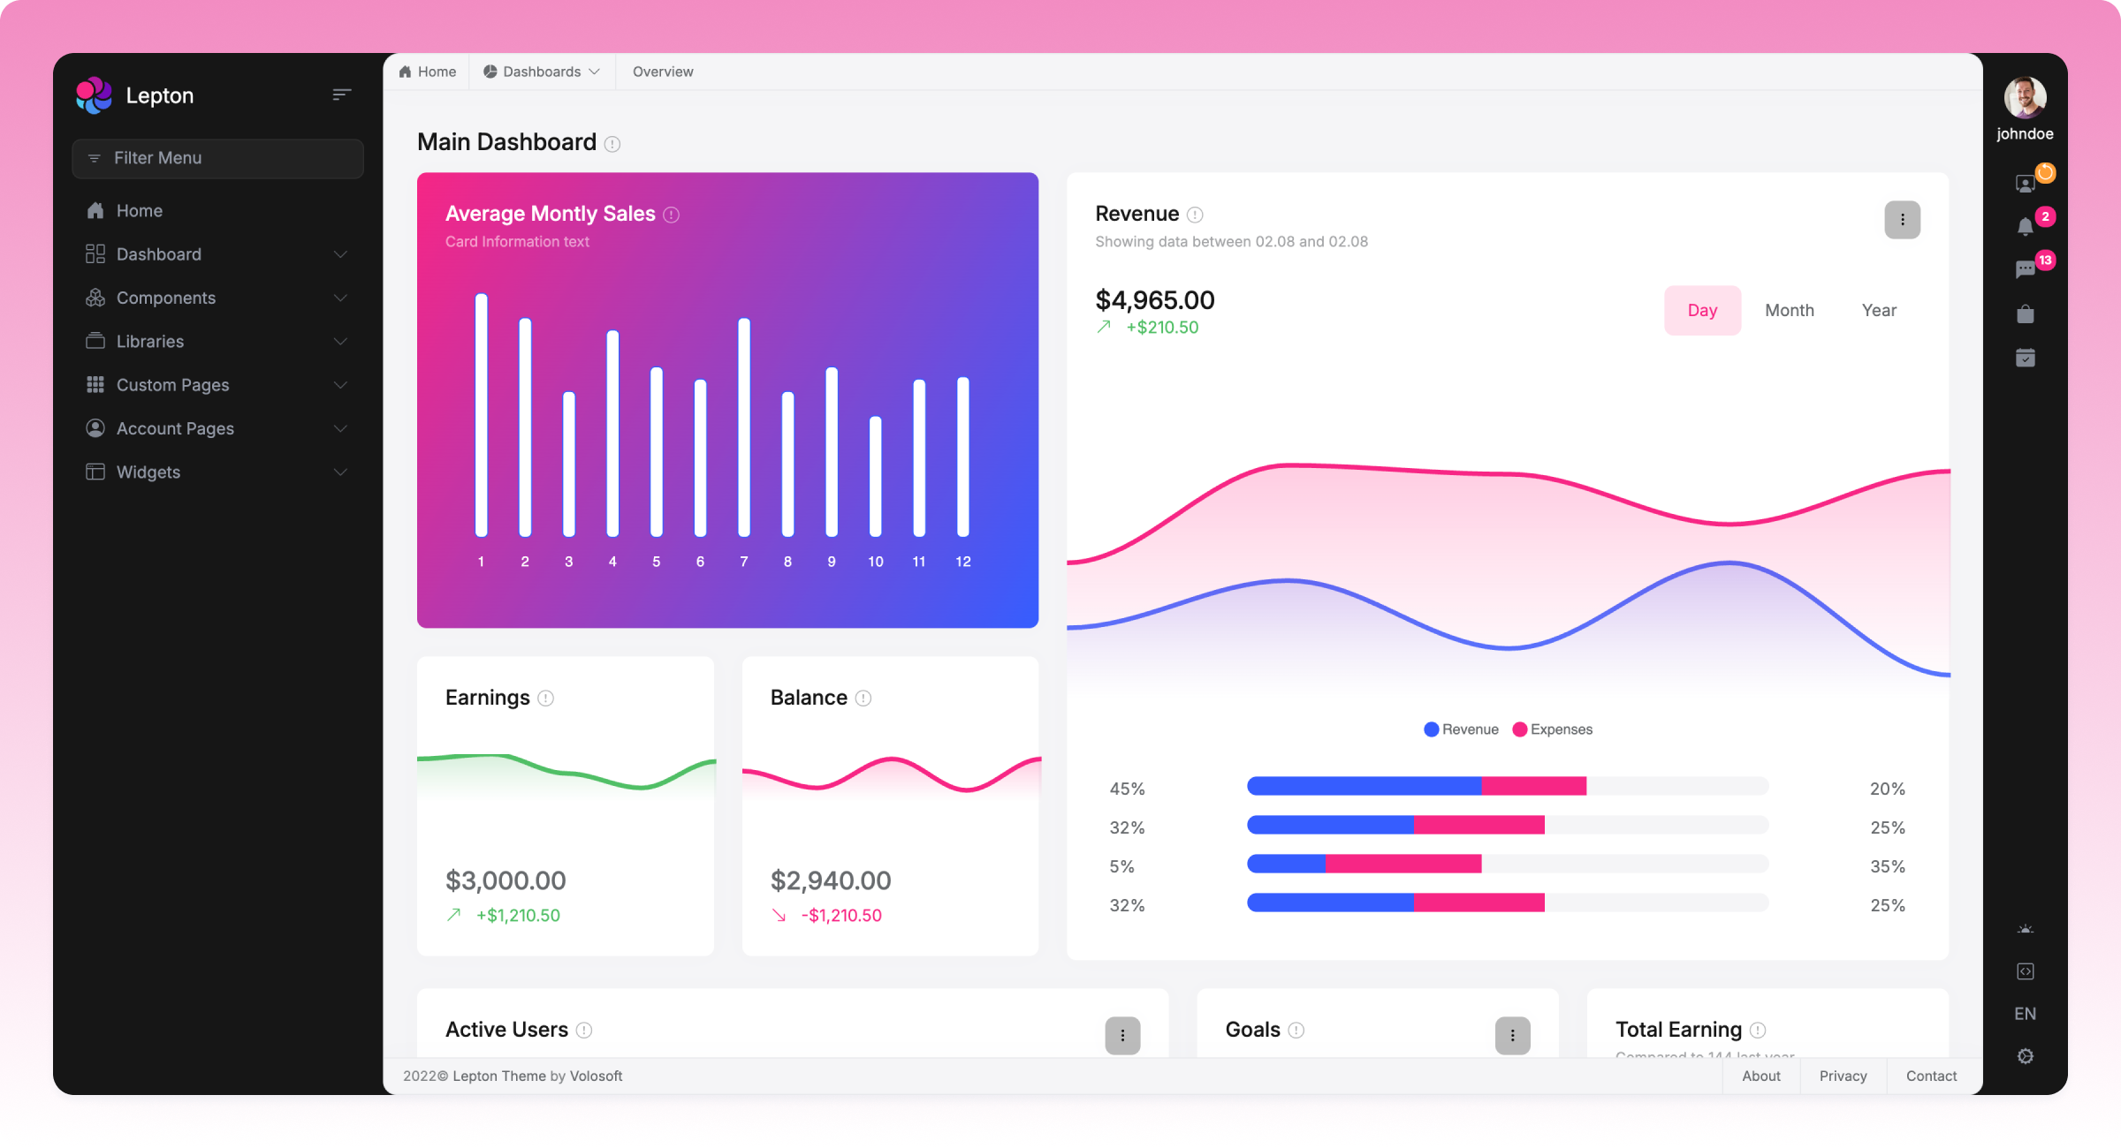Click the Filter Menu input field
Screen dimensions: 2121x1148
click(x=217, y=158)
